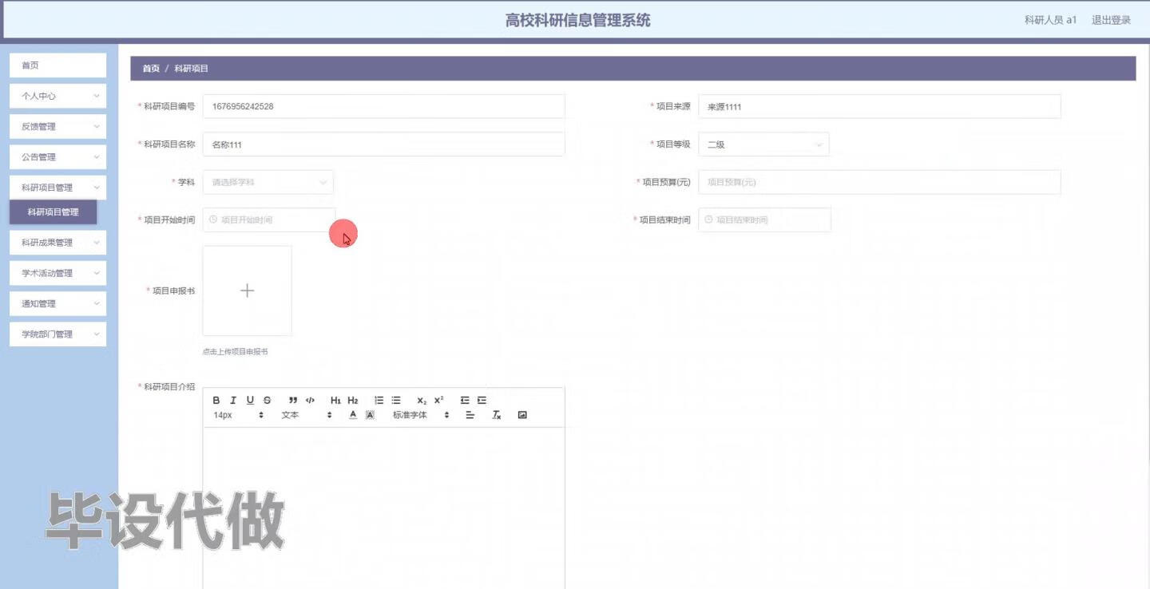Focus 科研项目名称 input field
The width and height of the screenshot is (1150, 589).
coord(383,144)
